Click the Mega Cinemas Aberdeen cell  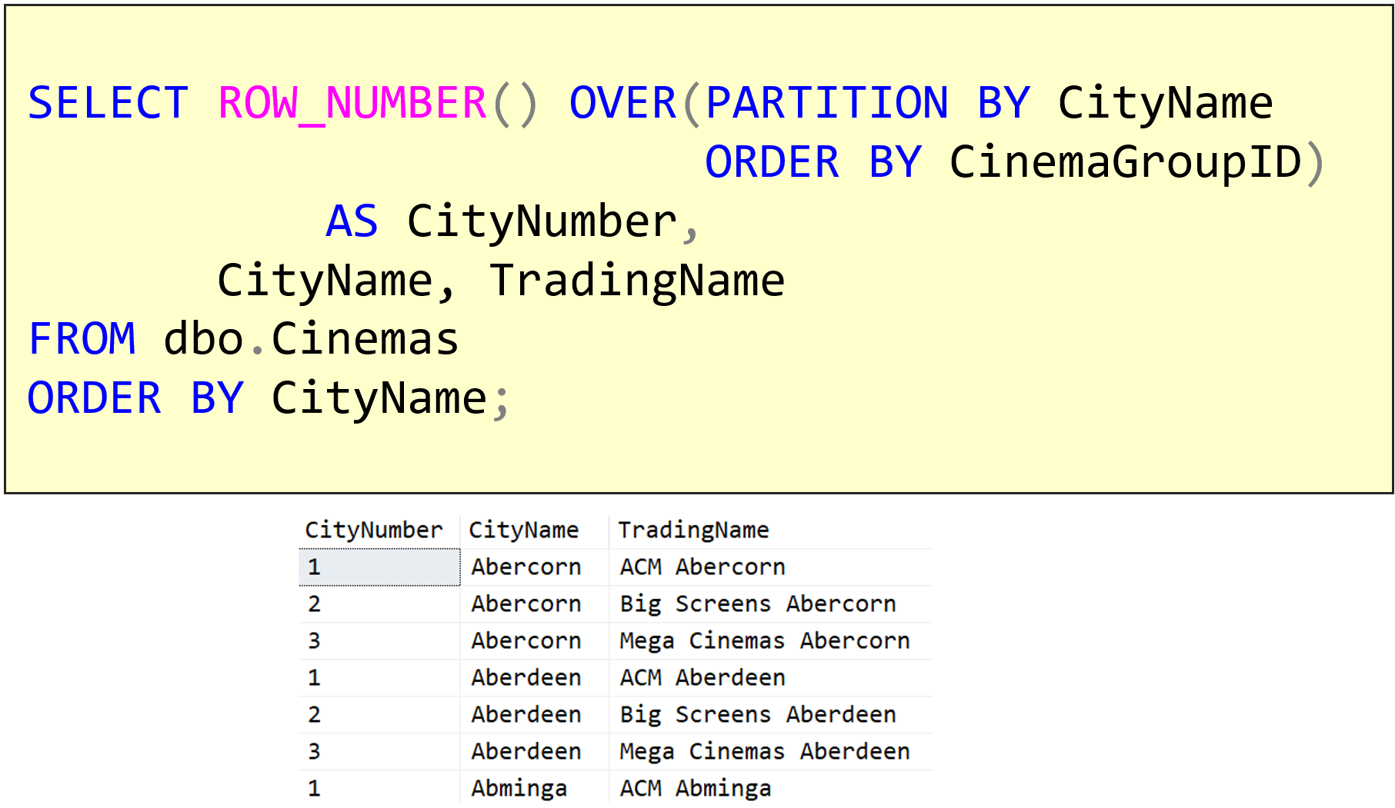765,751
